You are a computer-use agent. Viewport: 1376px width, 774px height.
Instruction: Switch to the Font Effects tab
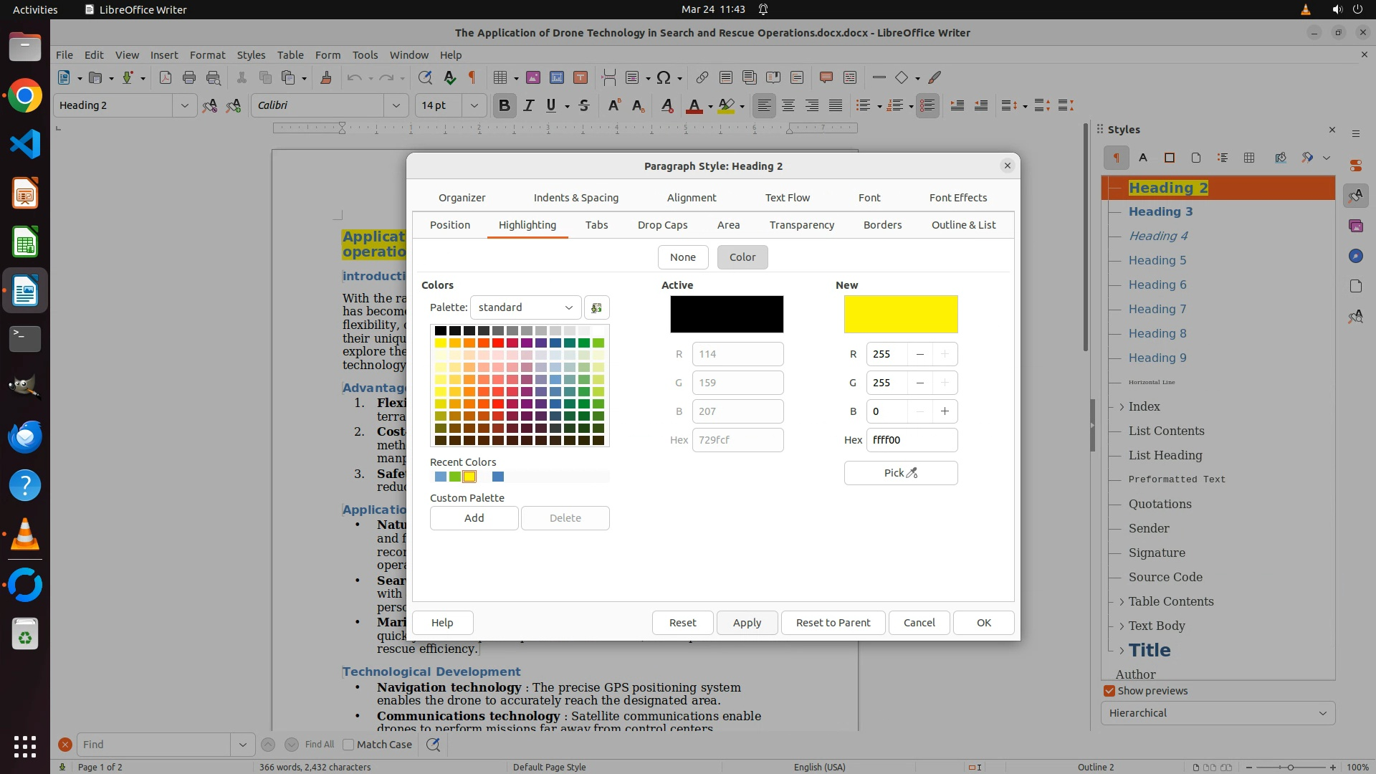[x=957, y=198]
